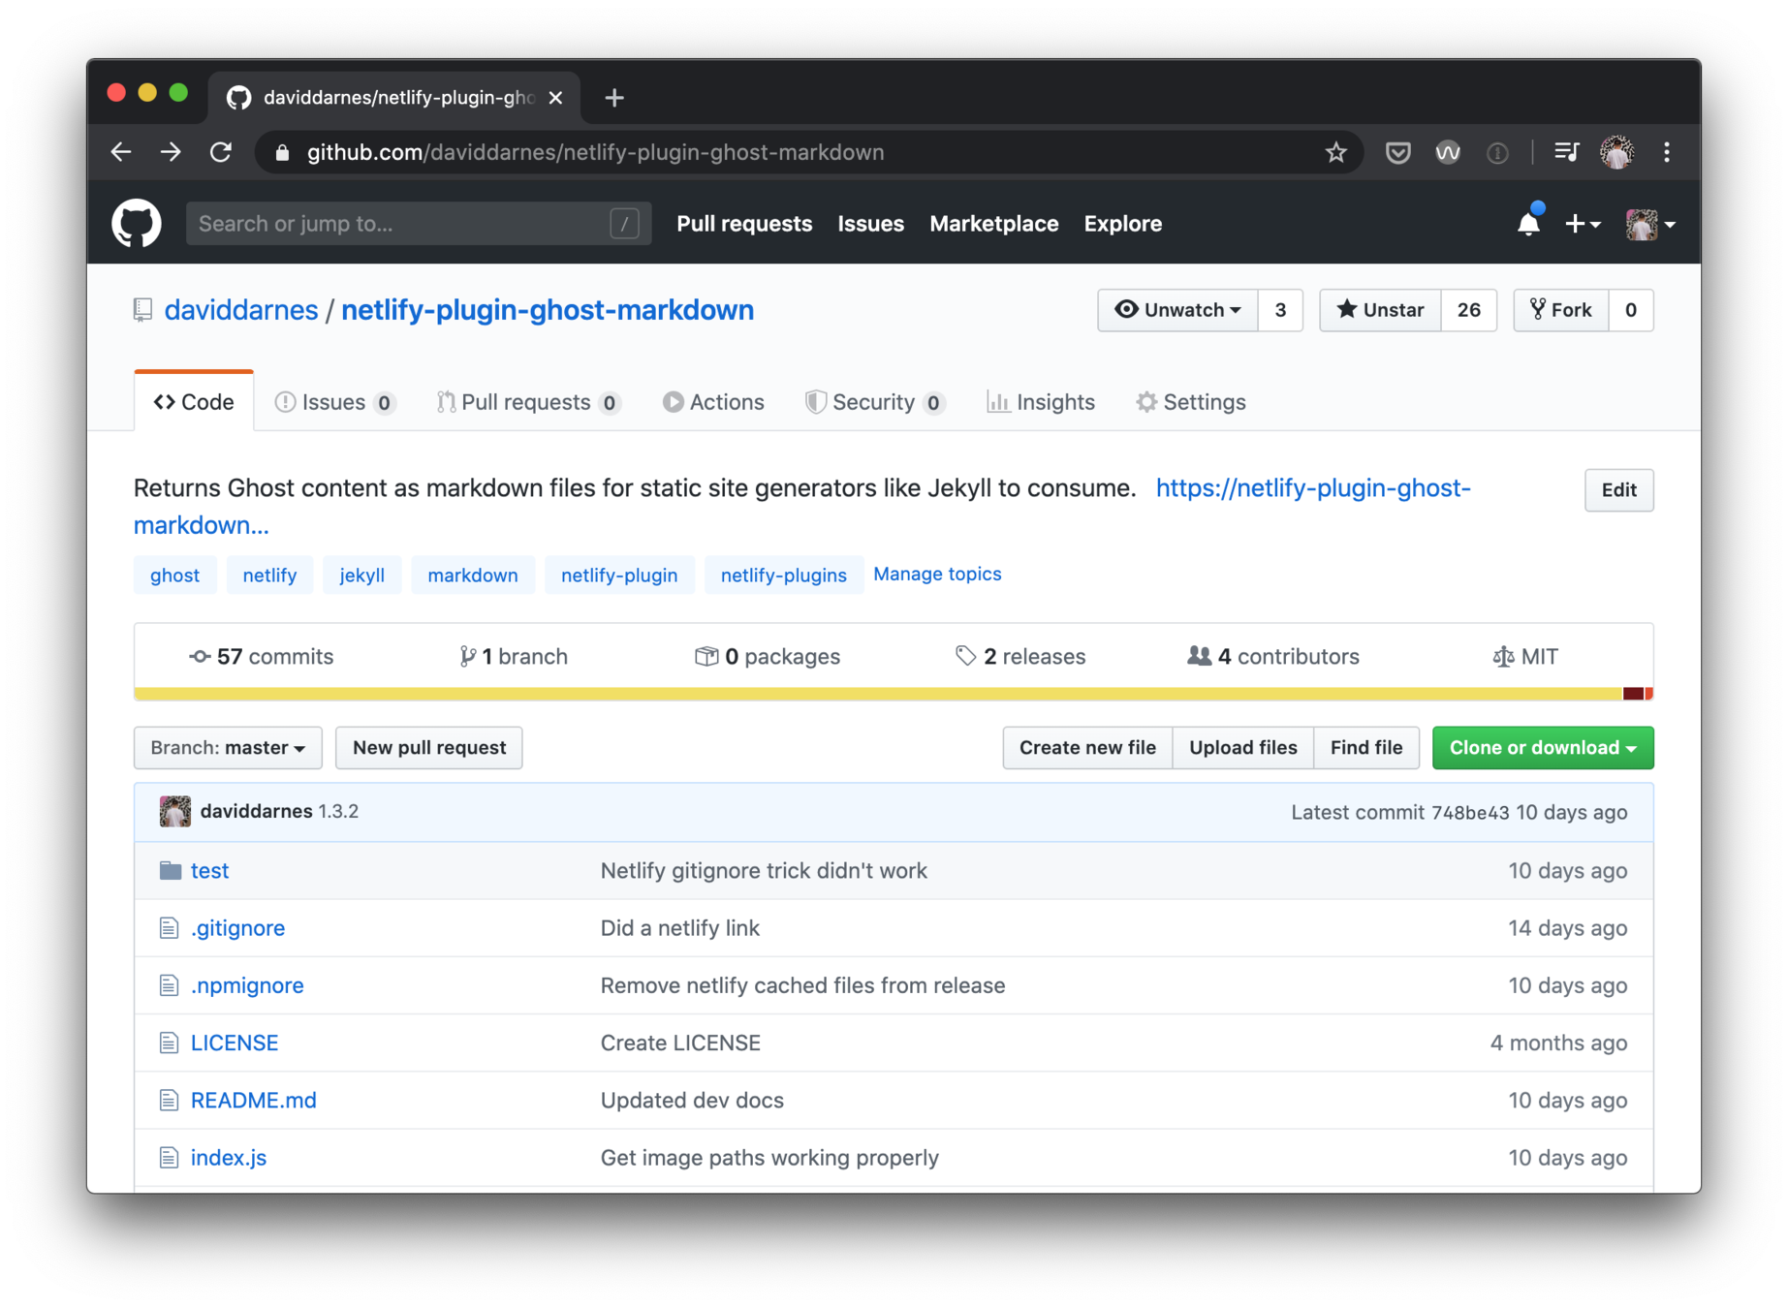Click the LICENSE file icon

tap(170, 1043)
